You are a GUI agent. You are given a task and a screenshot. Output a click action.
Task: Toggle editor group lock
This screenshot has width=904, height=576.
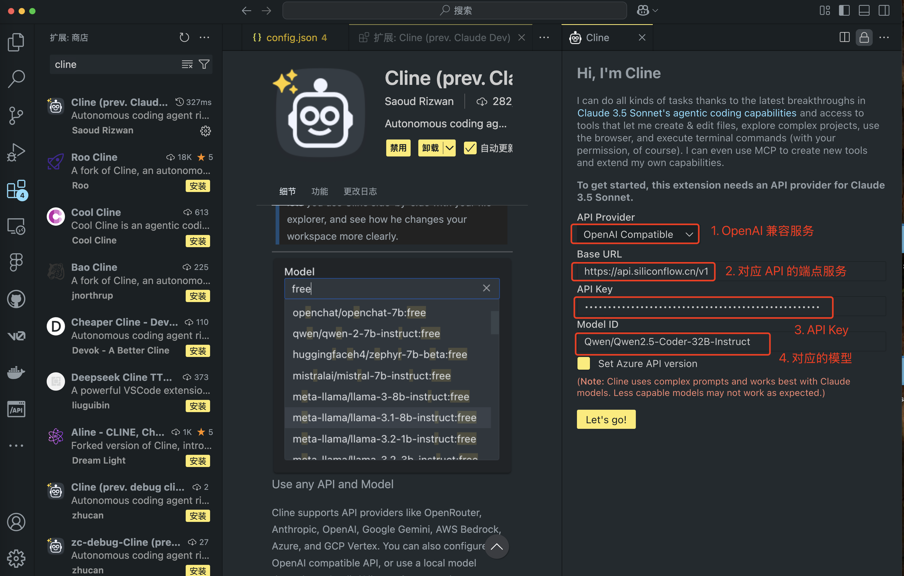pos(864,37)
